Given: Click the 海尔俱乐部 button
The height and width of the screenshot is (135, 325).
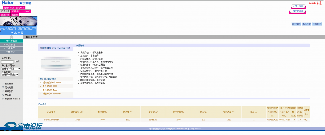Looking at the screenshot, I should point(298,11).
